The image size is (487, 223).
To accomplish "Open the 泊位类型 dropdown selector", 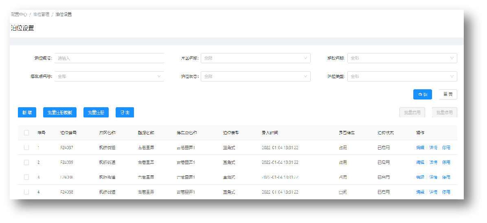I will (x=402, y=76).
